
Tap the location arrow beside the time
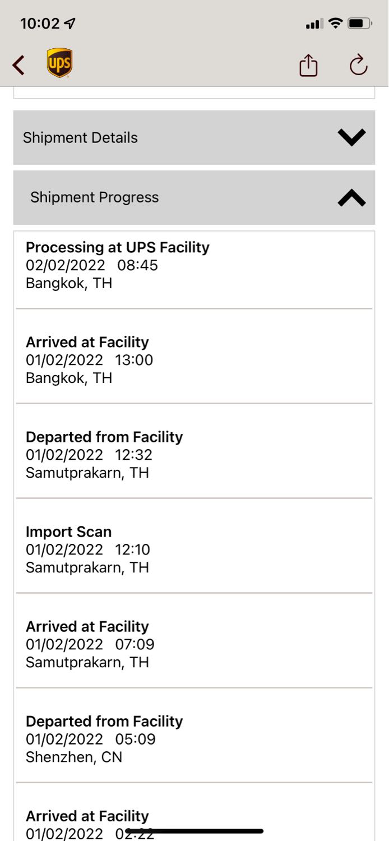70,24
